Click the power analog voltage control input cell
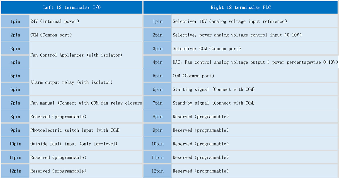 point(254,35)
